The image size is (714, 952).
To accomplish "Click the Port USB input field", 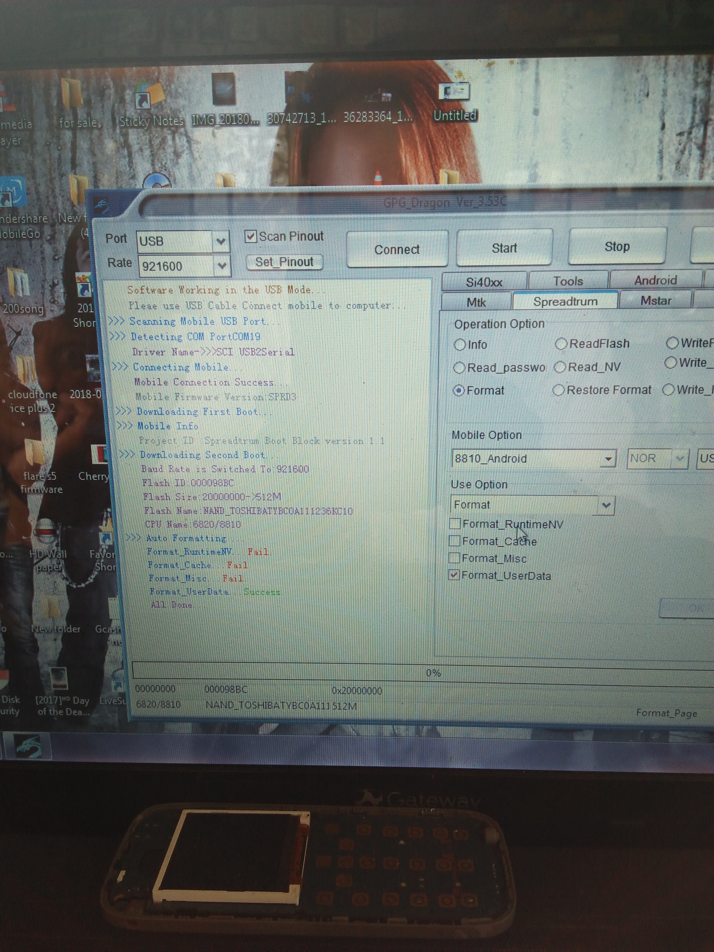I will coord(175,241).
